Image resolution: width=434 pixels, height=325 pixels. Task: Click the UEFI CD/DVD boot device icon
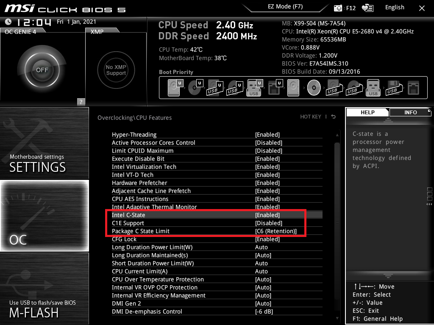[196, 88]
